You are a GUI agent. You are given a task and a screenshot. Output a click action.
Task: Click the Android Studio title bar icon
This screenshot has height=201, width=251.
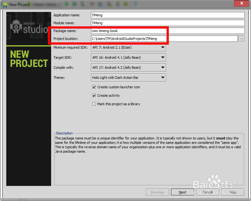[x=5, y=5]
